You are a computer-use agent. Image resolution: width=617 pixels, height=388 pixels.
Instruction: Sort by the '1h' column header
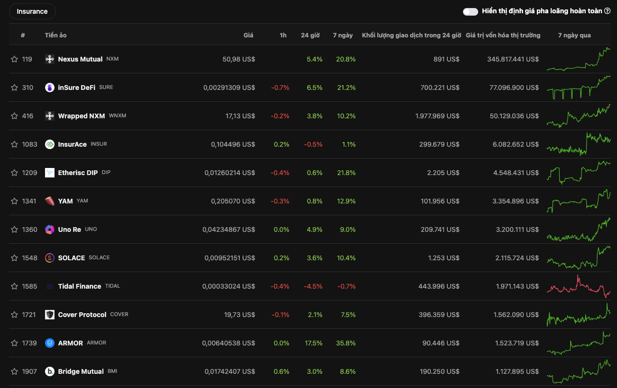pos(283,35)
